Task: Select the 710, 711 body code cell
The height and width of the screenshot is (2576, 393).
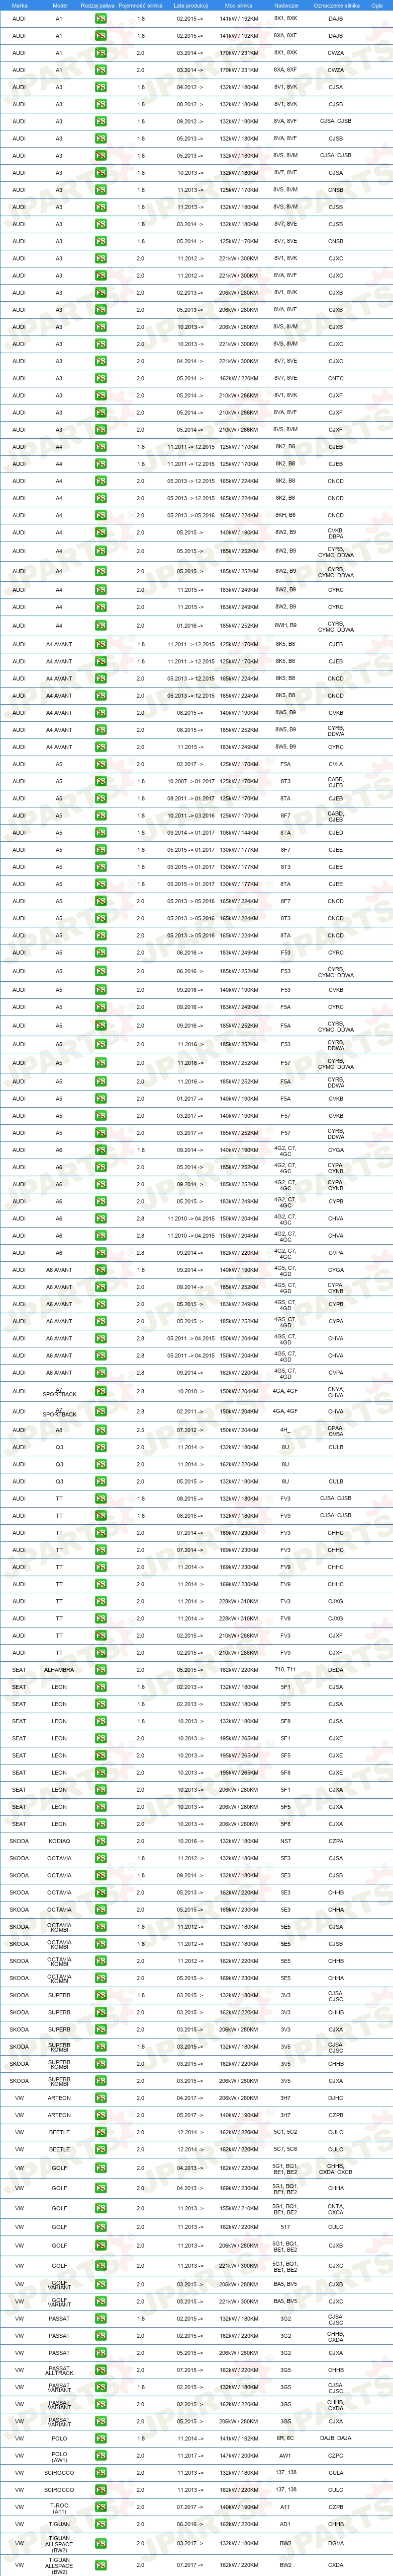Action: 285,1670
